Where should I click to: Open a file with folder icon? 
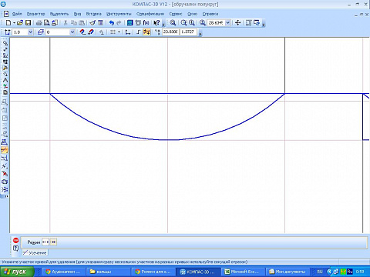20,23
